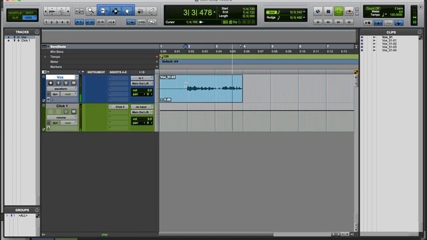Toggle input monitoring on Vox track
The height and width of the screenshot is (240, 427).
(x=58, y=83)
